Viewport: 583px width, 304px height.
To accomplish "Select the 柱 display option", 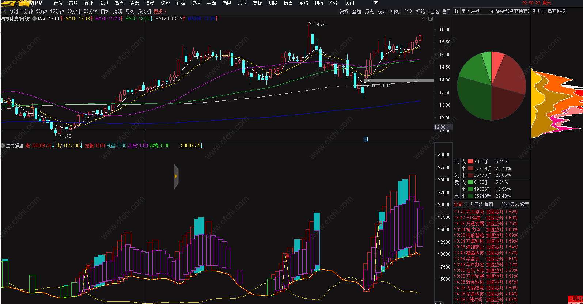I will tap(457, 11).
